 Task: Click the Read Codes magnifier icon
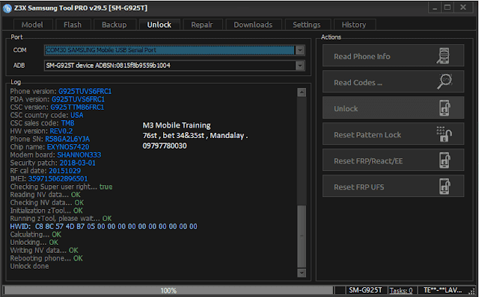(x=445, y=81)
